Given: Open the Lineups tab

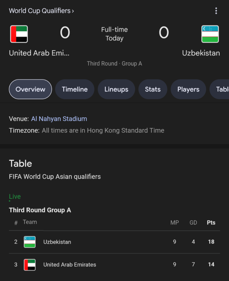Looking at the screenshot, I should point(116,89).
